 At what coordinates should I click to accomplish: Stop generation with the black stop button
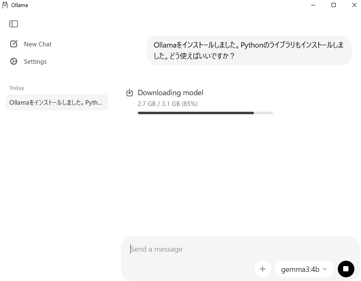pos(346,269)
